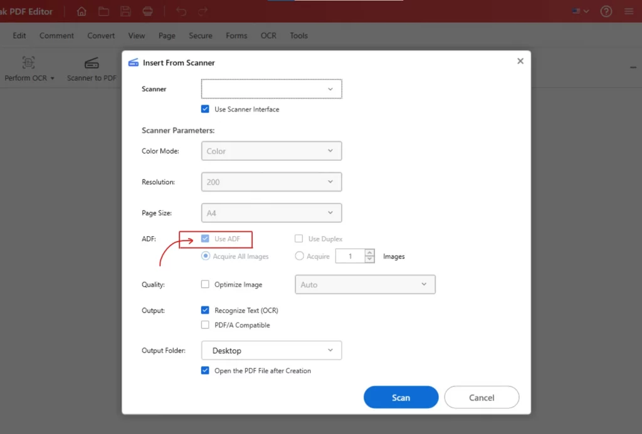The width and height of the screenshot is (642, 434).
Task: Increase acquire images count
Action: click(x=369, y=252)
